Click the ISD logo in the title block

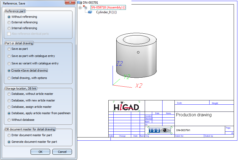click(160, 130)
